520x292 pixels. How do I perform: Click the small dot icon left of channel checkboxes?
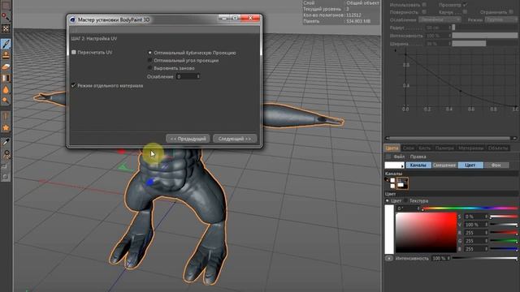pyautogui.click(x=387, y=180)
